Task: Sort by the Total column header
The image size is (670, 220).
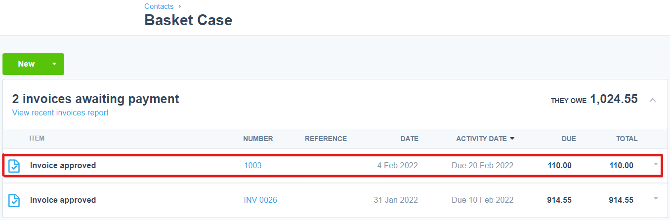Action: pos(627,139)
